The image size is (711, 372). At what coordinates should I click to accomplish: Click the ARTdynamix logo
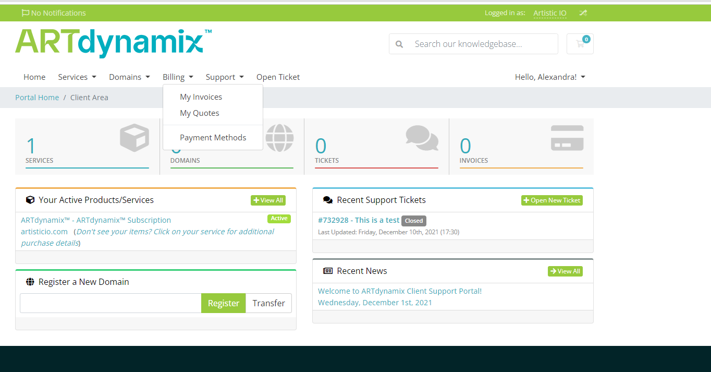pos(114,43)
